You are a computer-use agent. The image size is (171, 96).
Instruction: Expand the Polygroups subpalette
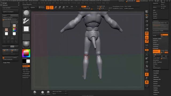point(156,92)
